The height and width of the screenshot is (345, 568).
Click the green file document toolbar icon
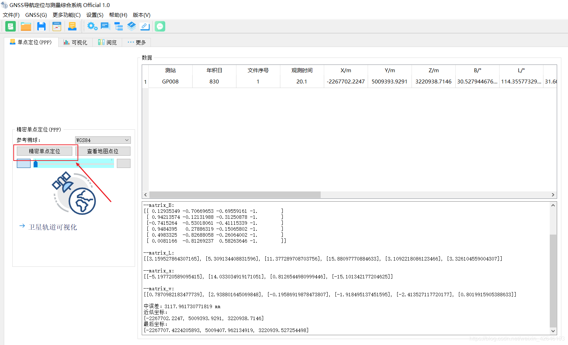tap(11, 26)
